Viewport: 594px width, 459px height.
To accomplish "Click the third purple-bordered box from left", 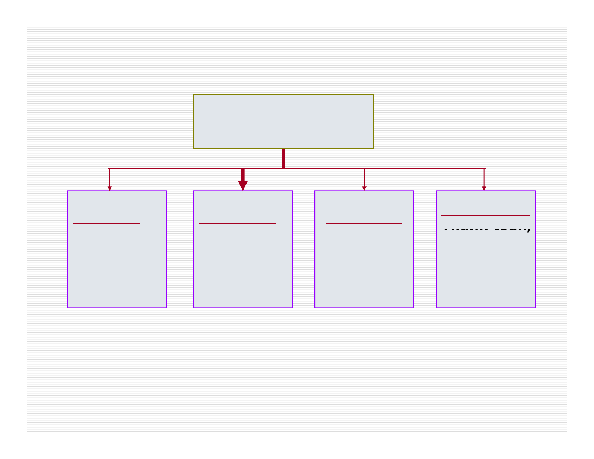I will tap(364, 262).
